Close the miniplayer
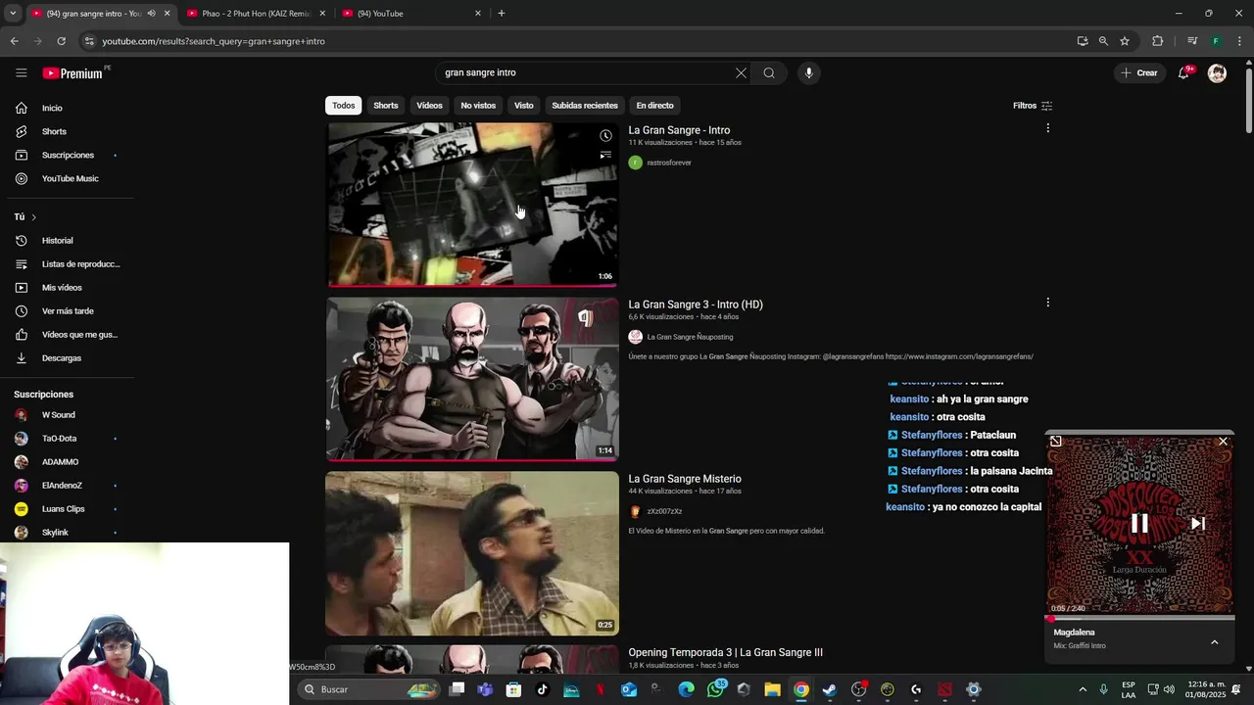The width and height of the screenshot is (1254, 705). pos(1223,442)
